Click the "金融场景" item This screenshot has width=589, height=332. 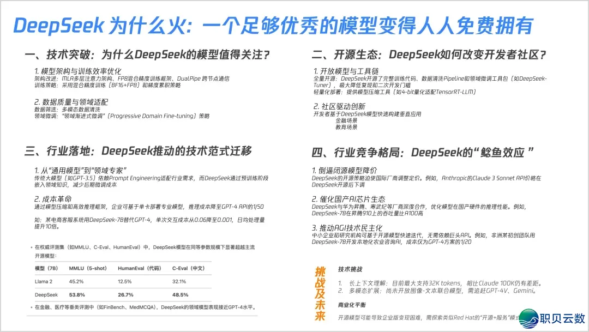pyautogui.click(x=346, y=120)
